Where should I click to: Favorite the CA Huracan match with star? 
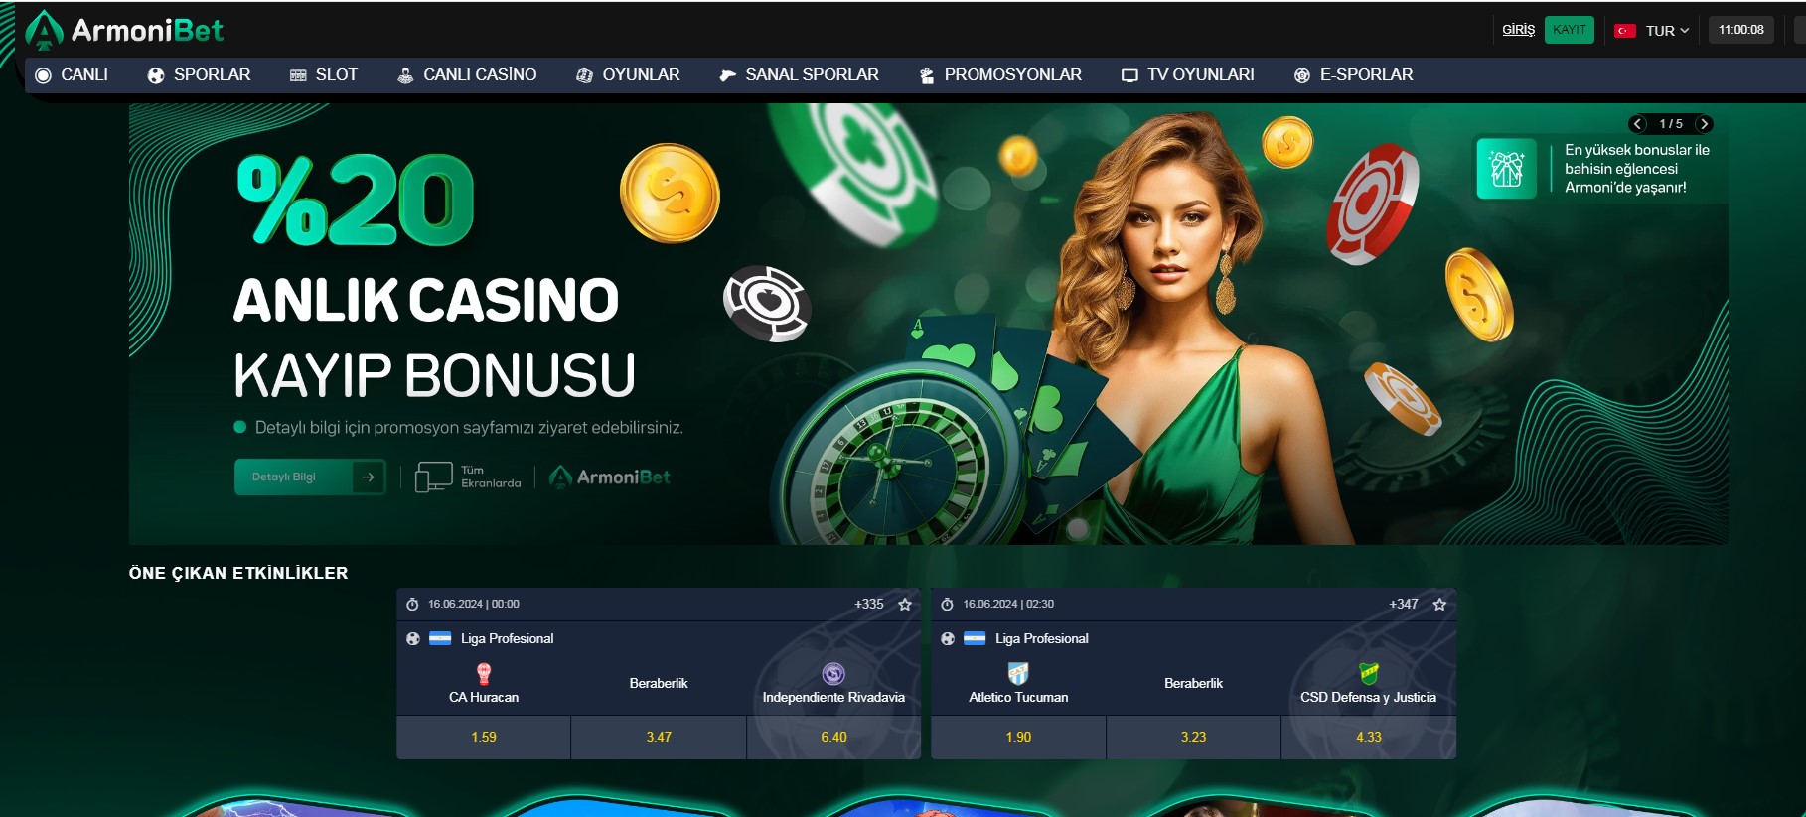[905, 604]
